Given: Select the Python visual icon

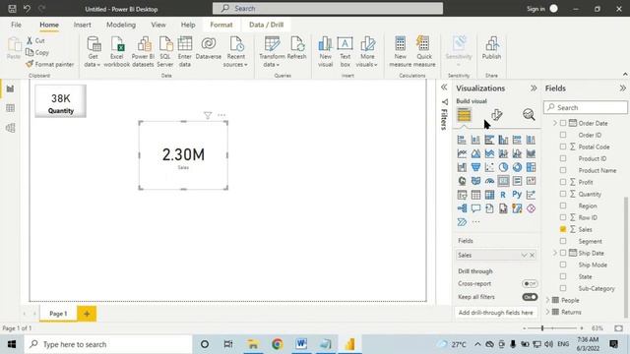Looking at the screenshot, I should 517,195.
